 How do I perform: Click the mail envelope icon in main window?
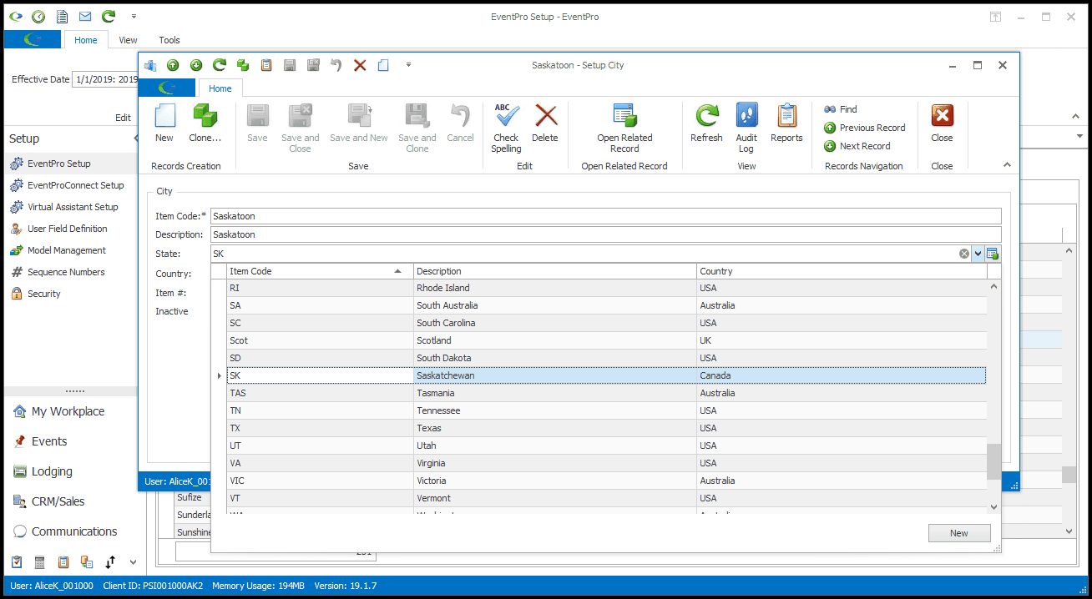point(85,17)
